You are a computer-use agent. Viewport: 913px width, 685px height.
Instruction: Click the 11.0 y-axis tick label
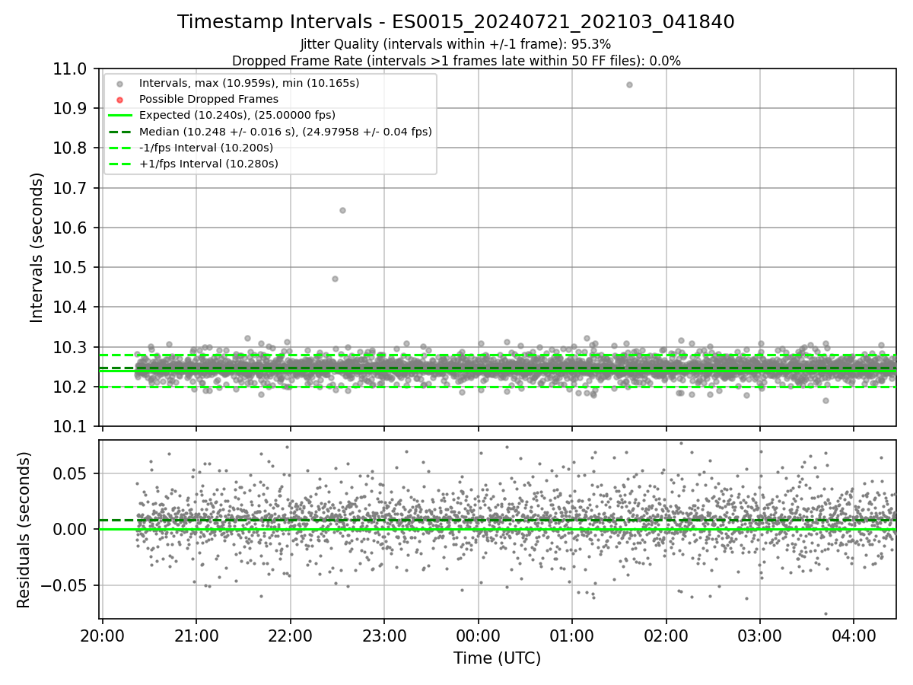[71, 68]
